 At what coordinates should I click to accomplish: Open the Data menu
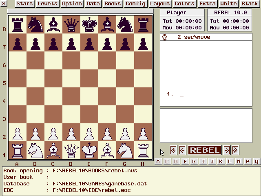(93, 4)
